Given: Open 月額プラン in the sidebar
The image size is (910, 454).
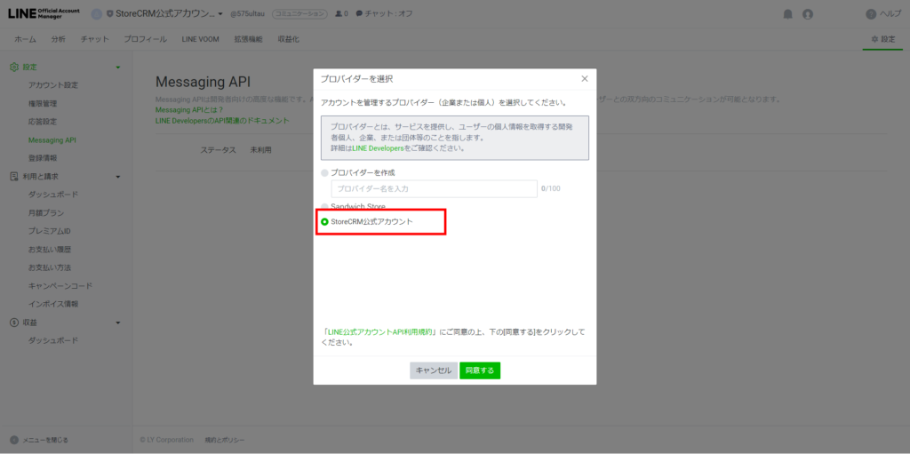Looking at the screenshot, I should click(x=46, y=213).
